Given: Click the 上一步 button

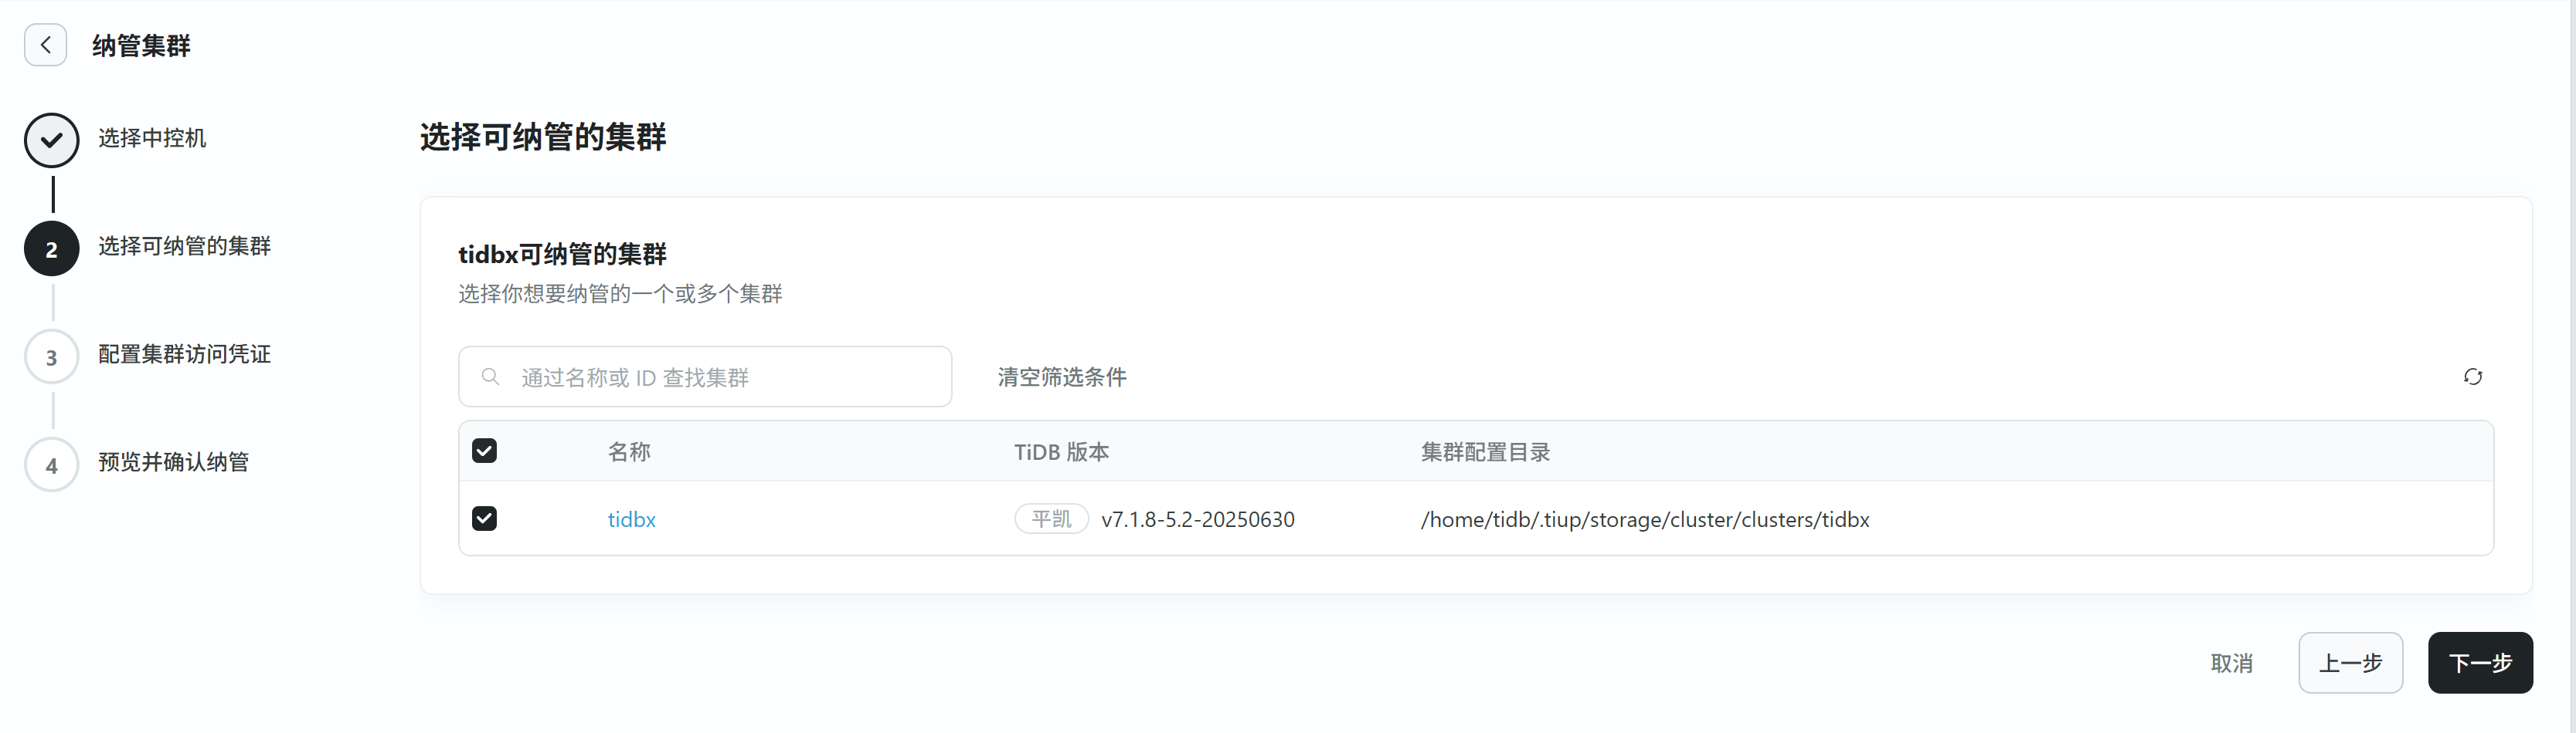Looking at the screenshot, I should [2350, 663].
